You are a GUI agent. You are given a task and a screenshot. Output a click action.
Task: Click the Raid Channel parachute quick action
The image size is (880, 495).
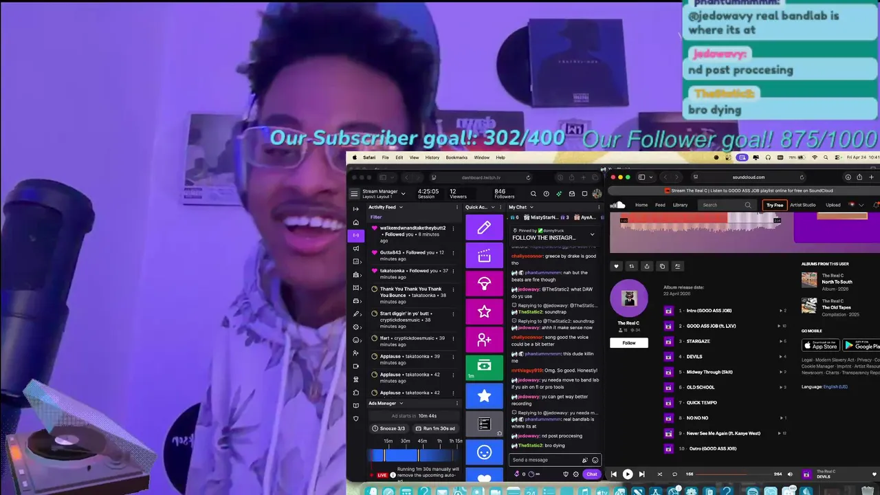coord(484,284)
